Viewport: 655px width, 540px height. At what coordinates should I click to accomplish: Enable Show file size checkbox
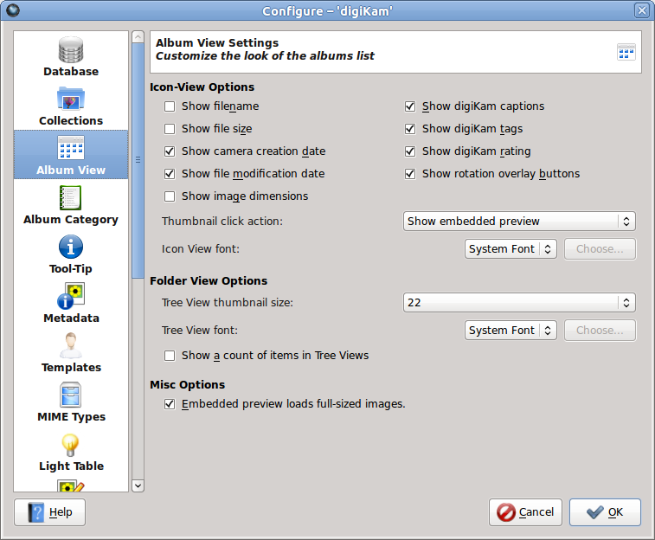(x=170, y=129)
